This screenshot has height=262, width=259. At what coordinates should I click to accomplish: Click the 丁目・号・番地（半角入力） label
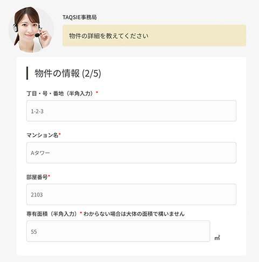pyautogui.click(x=60, y=94)
